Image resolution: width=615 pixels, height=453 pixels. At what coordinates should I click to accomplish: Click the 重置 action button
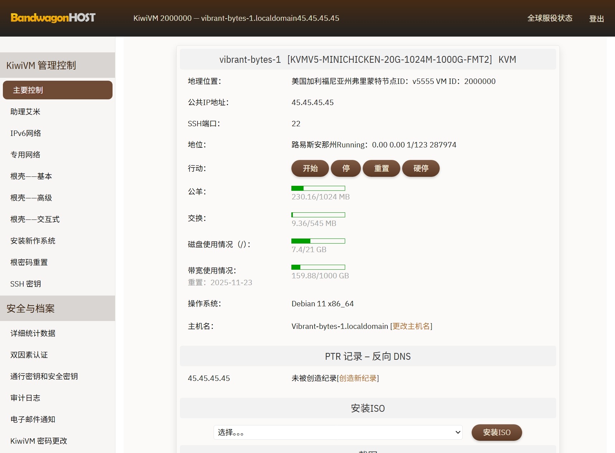tap(381, 169)
